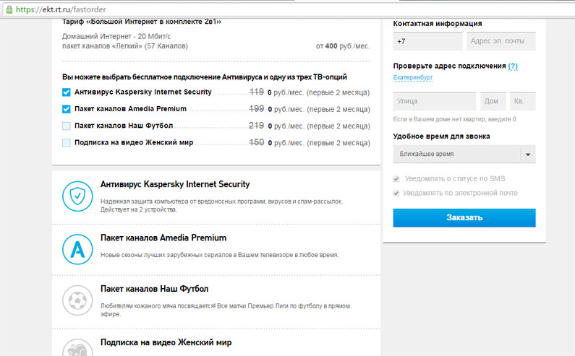Click the Дом house number field

coord(492,102)
